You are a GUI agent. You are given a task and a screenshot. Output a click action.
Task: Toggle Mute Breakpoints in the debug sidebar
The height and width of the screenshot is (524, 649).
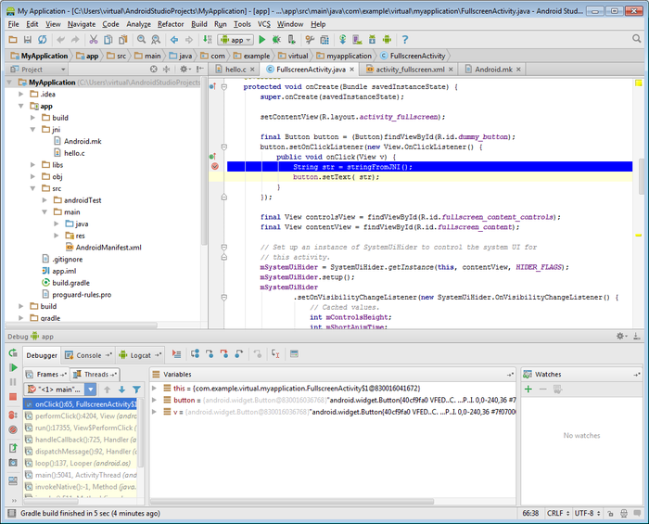click(13, 429)
